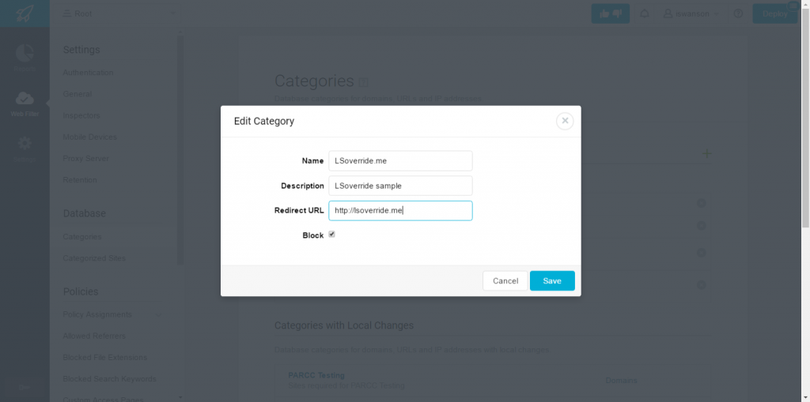Viewport: 810px width, 402px height.
Task: Click the Name input field
Action: point(400,160)
